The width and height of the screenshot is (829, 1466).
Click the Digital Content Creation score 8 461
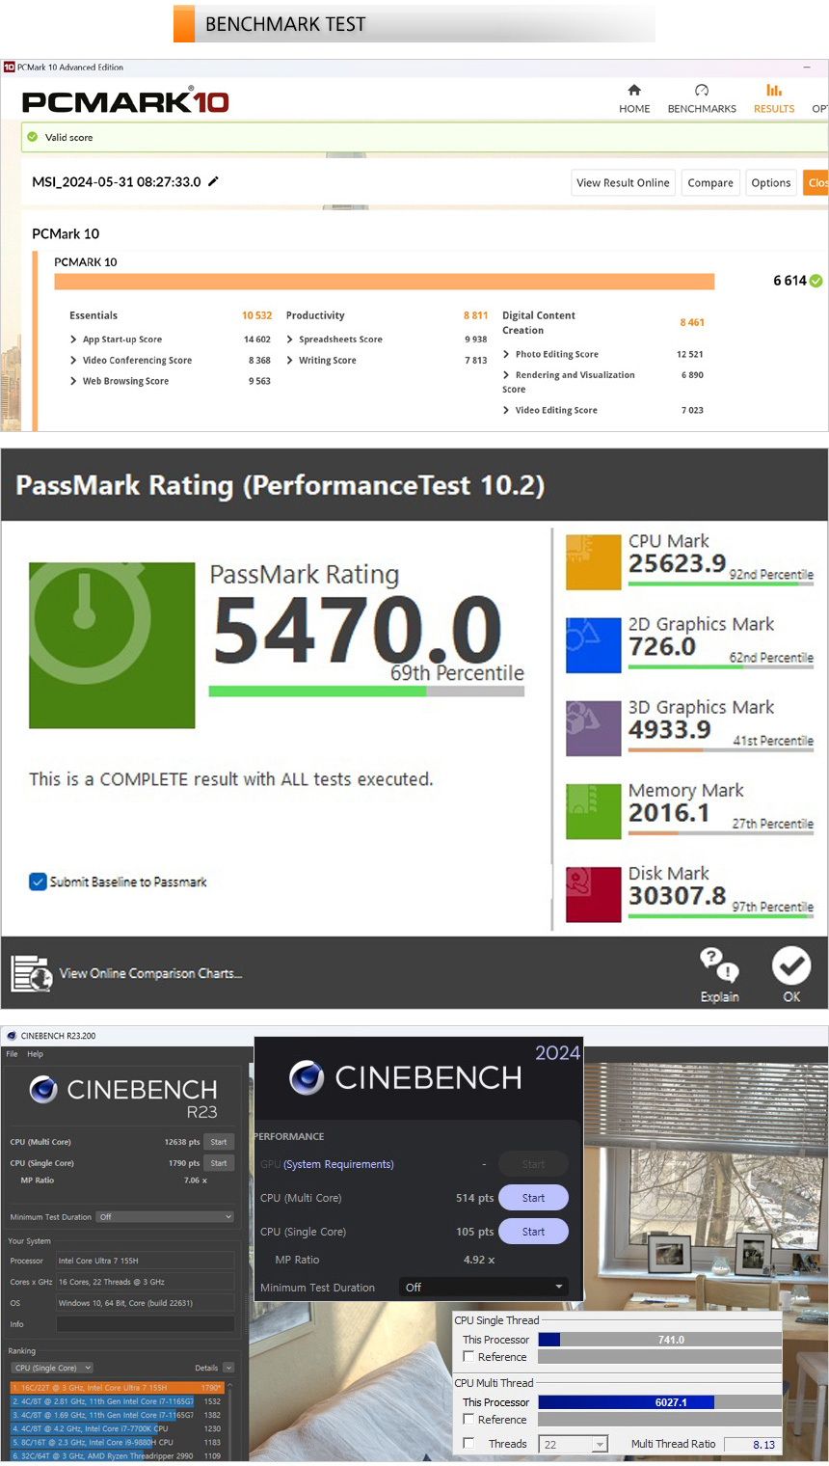point(692,322)
